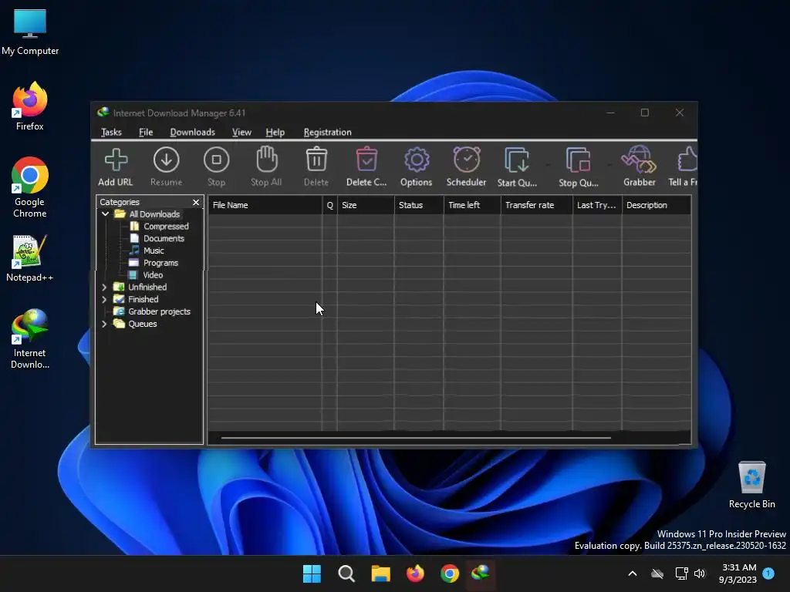
Task: Open Chrome from the taskbar
Action: (450, 573)
